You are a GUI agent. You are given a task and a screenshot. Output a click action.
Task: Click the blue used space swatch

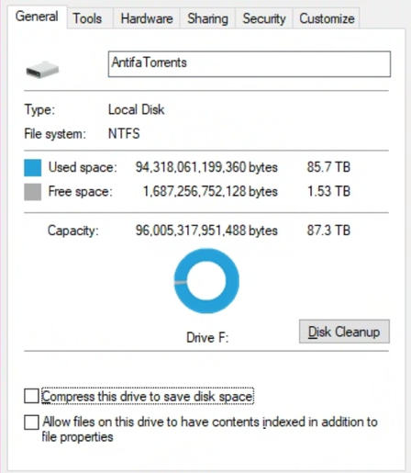[33, 168]
